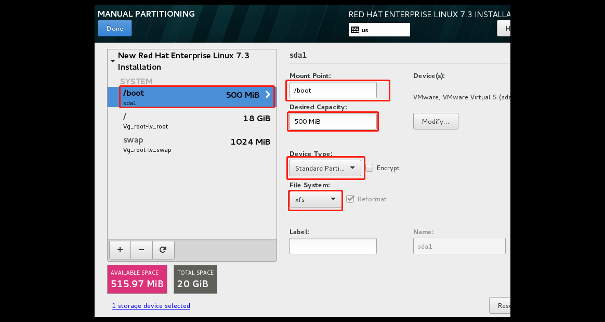605x322 pixels.
Task: Click the Done button
Action: coord(114,28)
